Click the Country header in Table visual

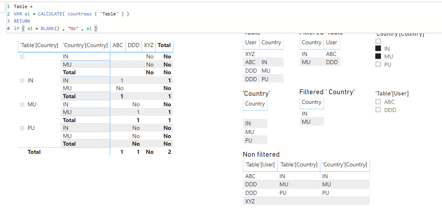pos(271,43)
